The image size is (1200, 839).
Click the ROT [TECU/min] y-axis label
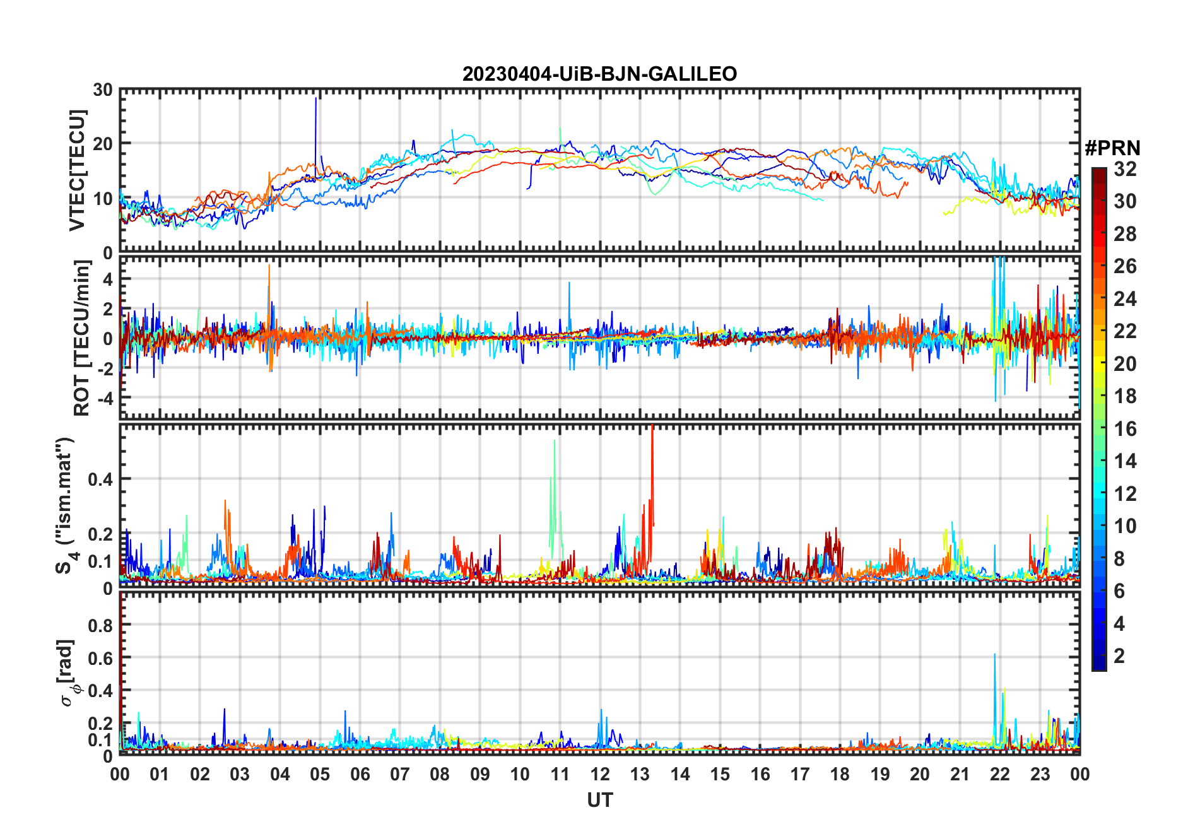pos(82,337)
